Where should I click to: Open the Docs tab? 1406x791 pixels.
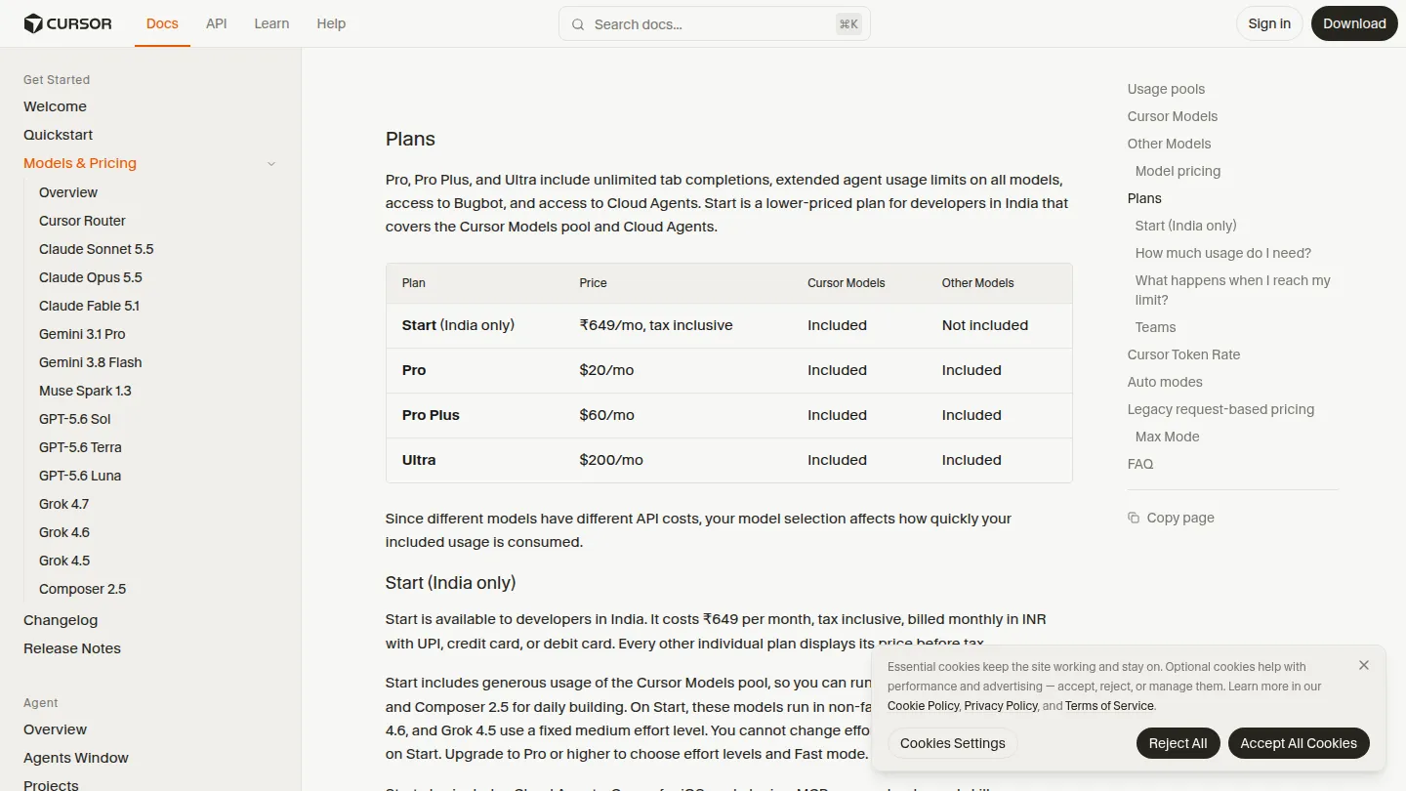tap(162, 23)
